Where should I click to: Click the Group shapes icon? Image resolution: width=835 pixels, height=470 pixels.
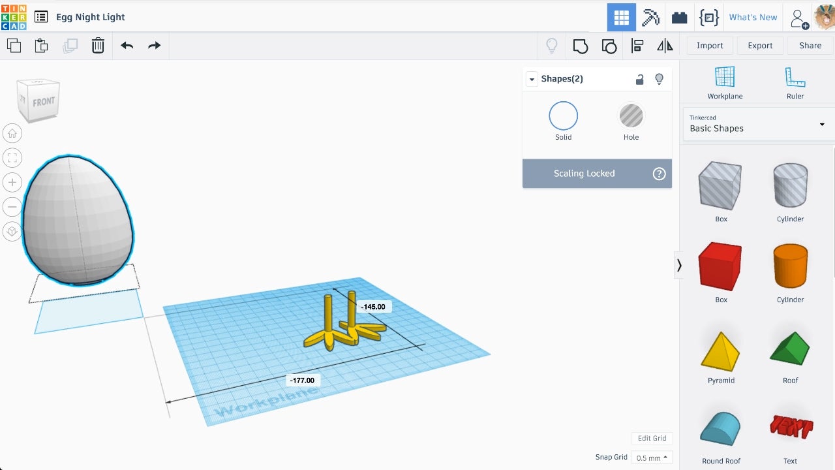click(580, 46)
